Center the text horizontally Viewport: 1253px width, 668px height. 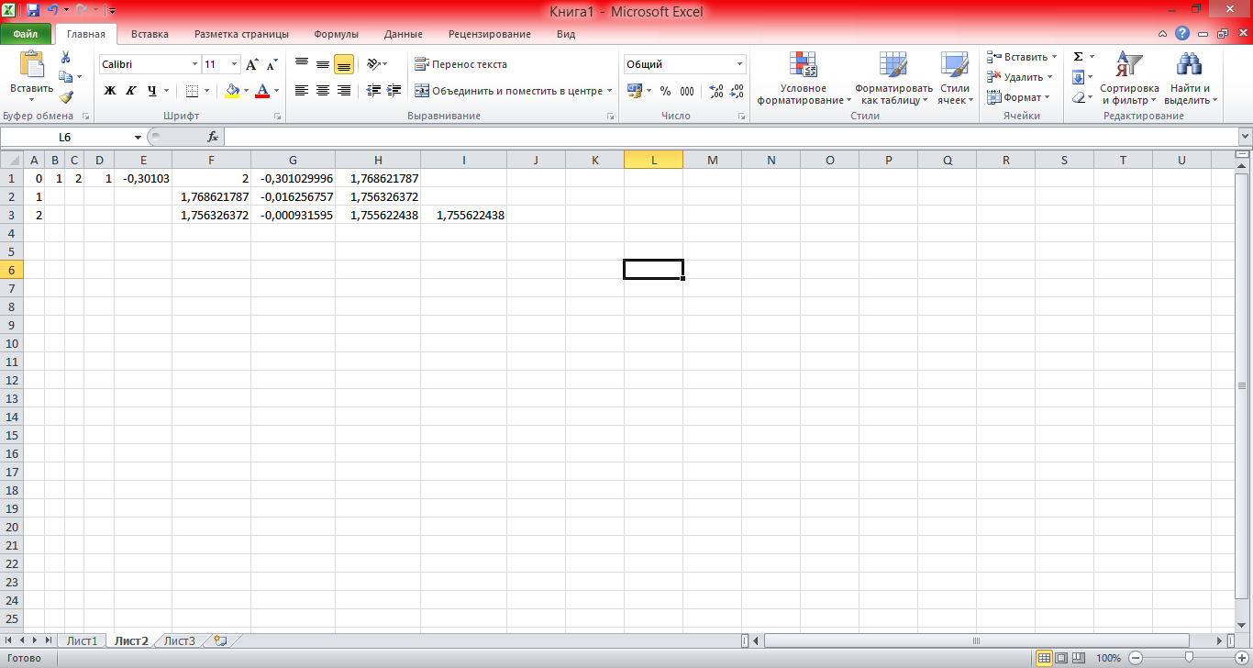(x=323, y=90)
